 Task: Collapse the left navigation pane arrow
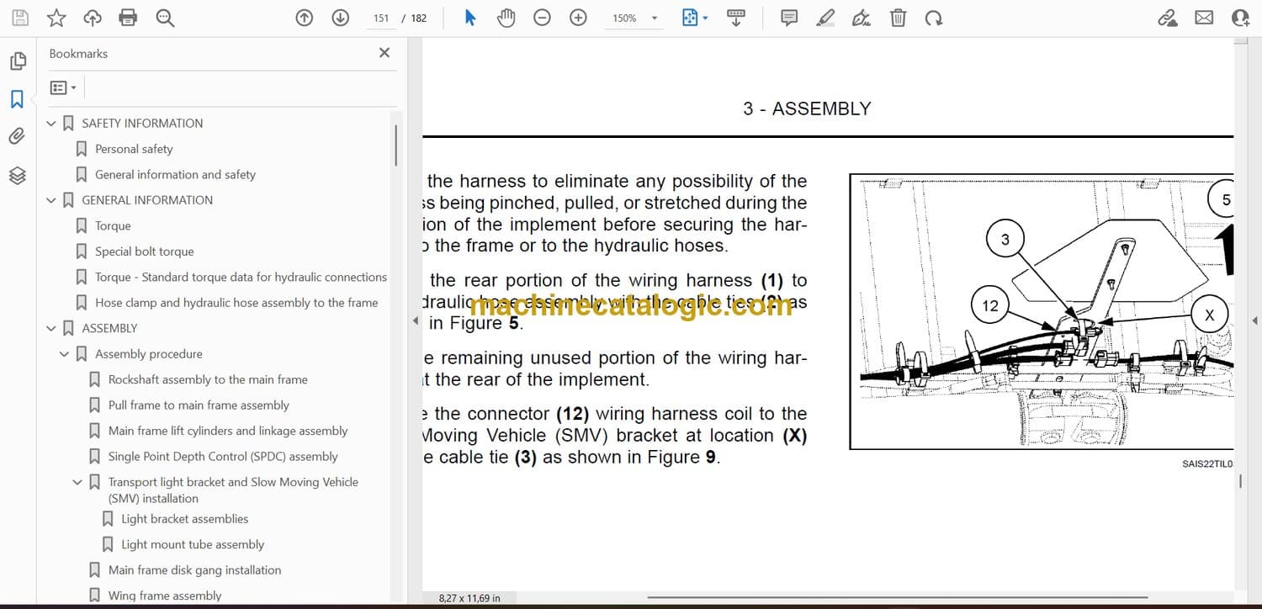point(415,320)
